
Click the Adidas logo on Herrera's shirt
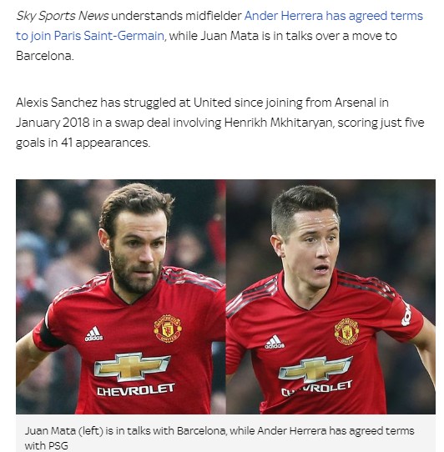(275, 342)
